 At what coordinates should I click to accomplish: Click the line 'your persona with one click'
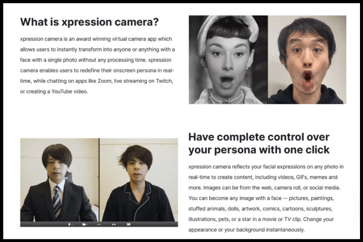tap(259, 149)
